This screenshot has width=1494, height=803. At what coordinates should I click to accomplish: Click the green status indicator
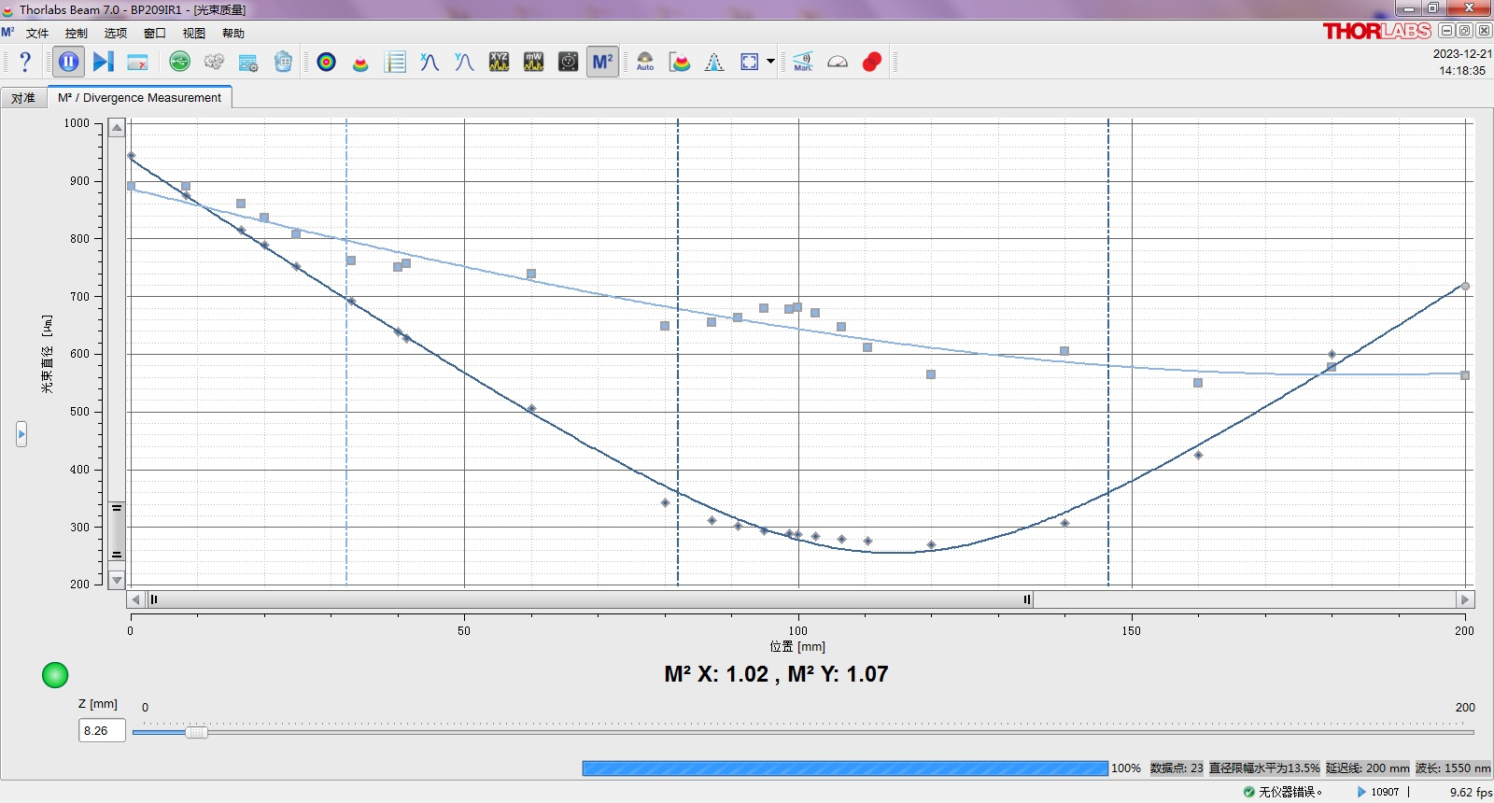[55, 675]
